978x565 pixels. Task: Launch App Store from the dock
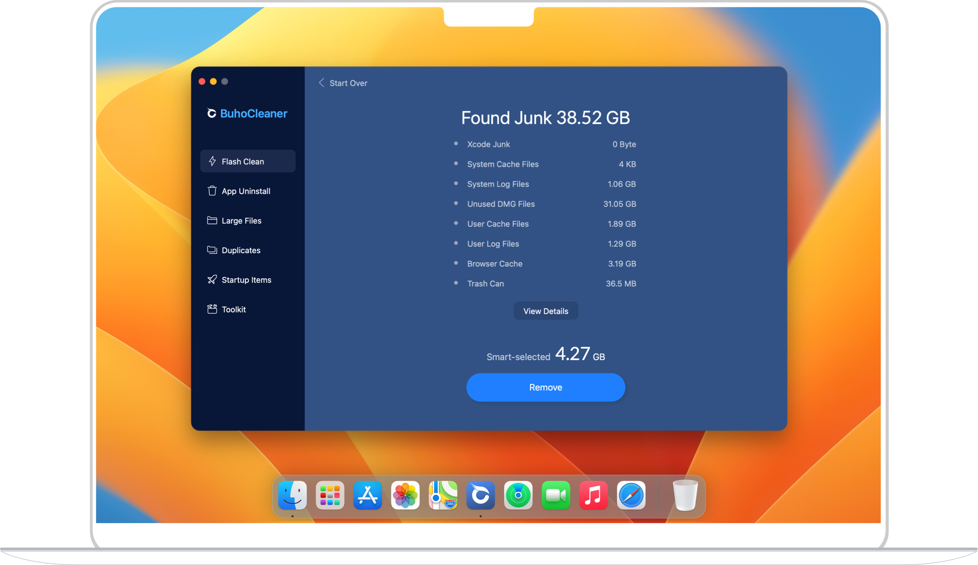368,495
